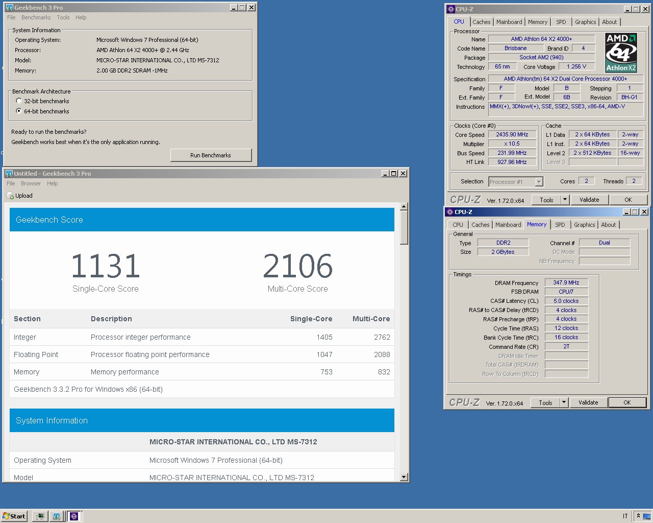Click the FSB:DRAM CPU/7 value
This screenshot has width=653, height=523.
tap(566, 292)
